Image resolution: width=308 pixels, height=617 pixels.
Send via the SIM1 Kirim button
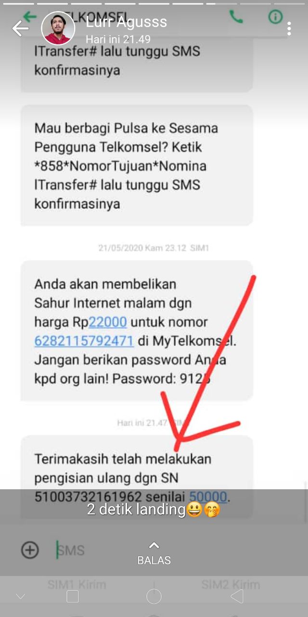pos(77,585)
